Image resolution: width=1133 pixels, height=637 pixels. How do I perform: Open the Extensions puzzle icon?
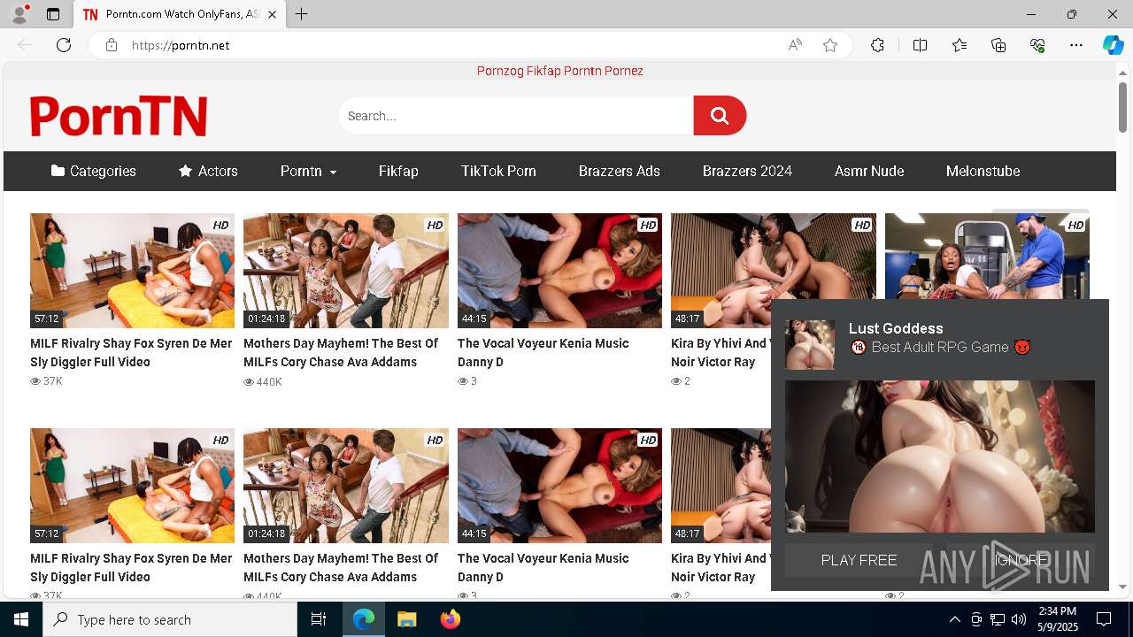coord(877,45)
